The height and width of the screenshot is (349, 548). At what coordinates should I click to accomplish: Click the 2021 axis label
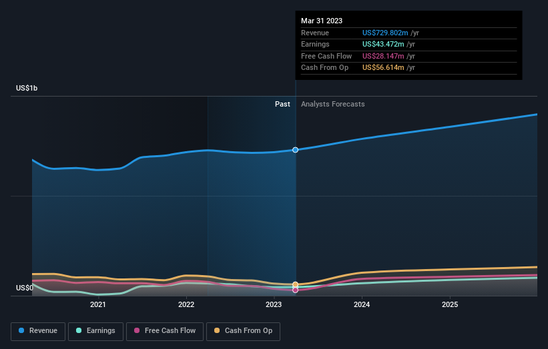[98, 305]
